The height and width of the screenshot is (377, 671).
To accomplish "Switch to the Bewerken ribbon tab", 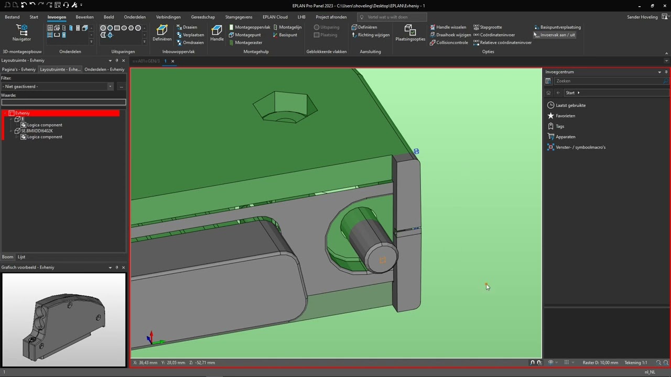I will click(x=84, y=17).
